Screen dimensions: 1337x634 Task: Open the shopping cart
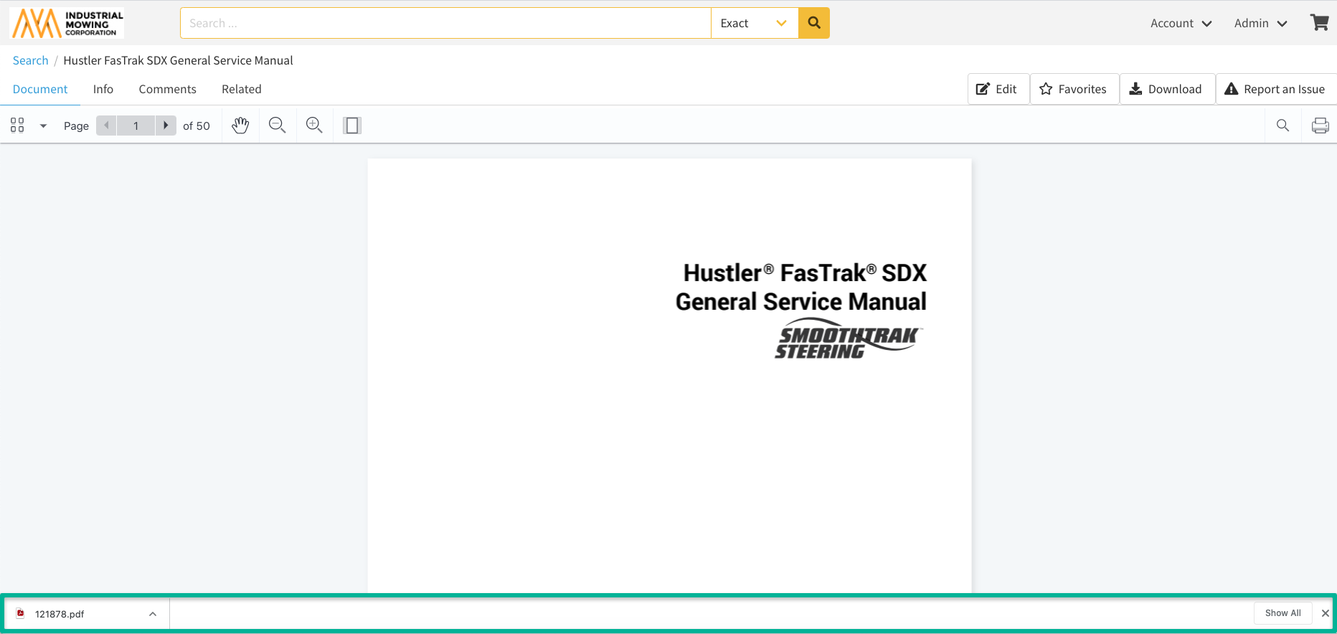point(1319,23)
